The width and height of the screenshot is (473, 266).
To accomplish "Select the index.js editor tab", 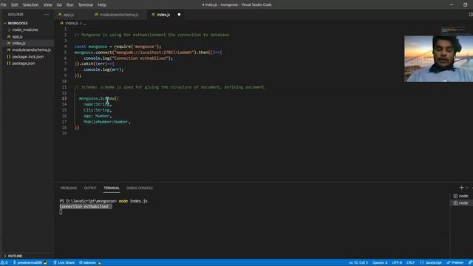I will [x=163, y=15].
